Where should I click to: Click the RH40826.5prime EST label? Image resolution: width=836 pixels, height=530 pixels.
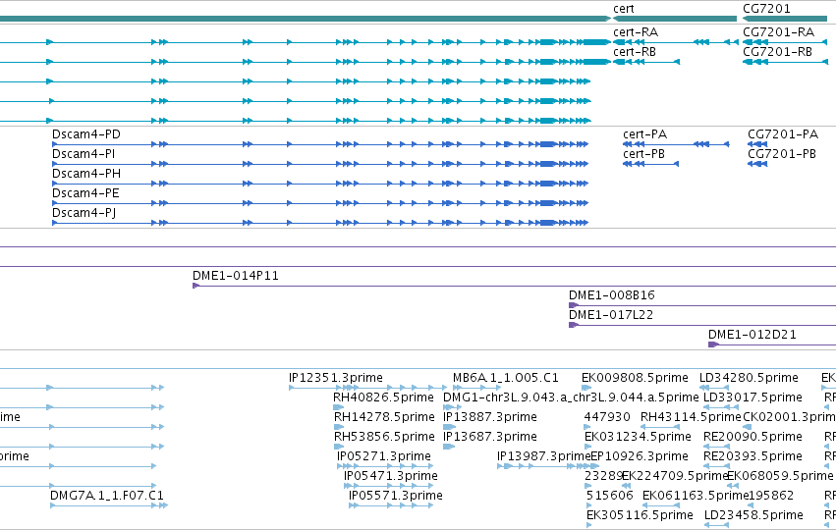click(x=383, y=397)
